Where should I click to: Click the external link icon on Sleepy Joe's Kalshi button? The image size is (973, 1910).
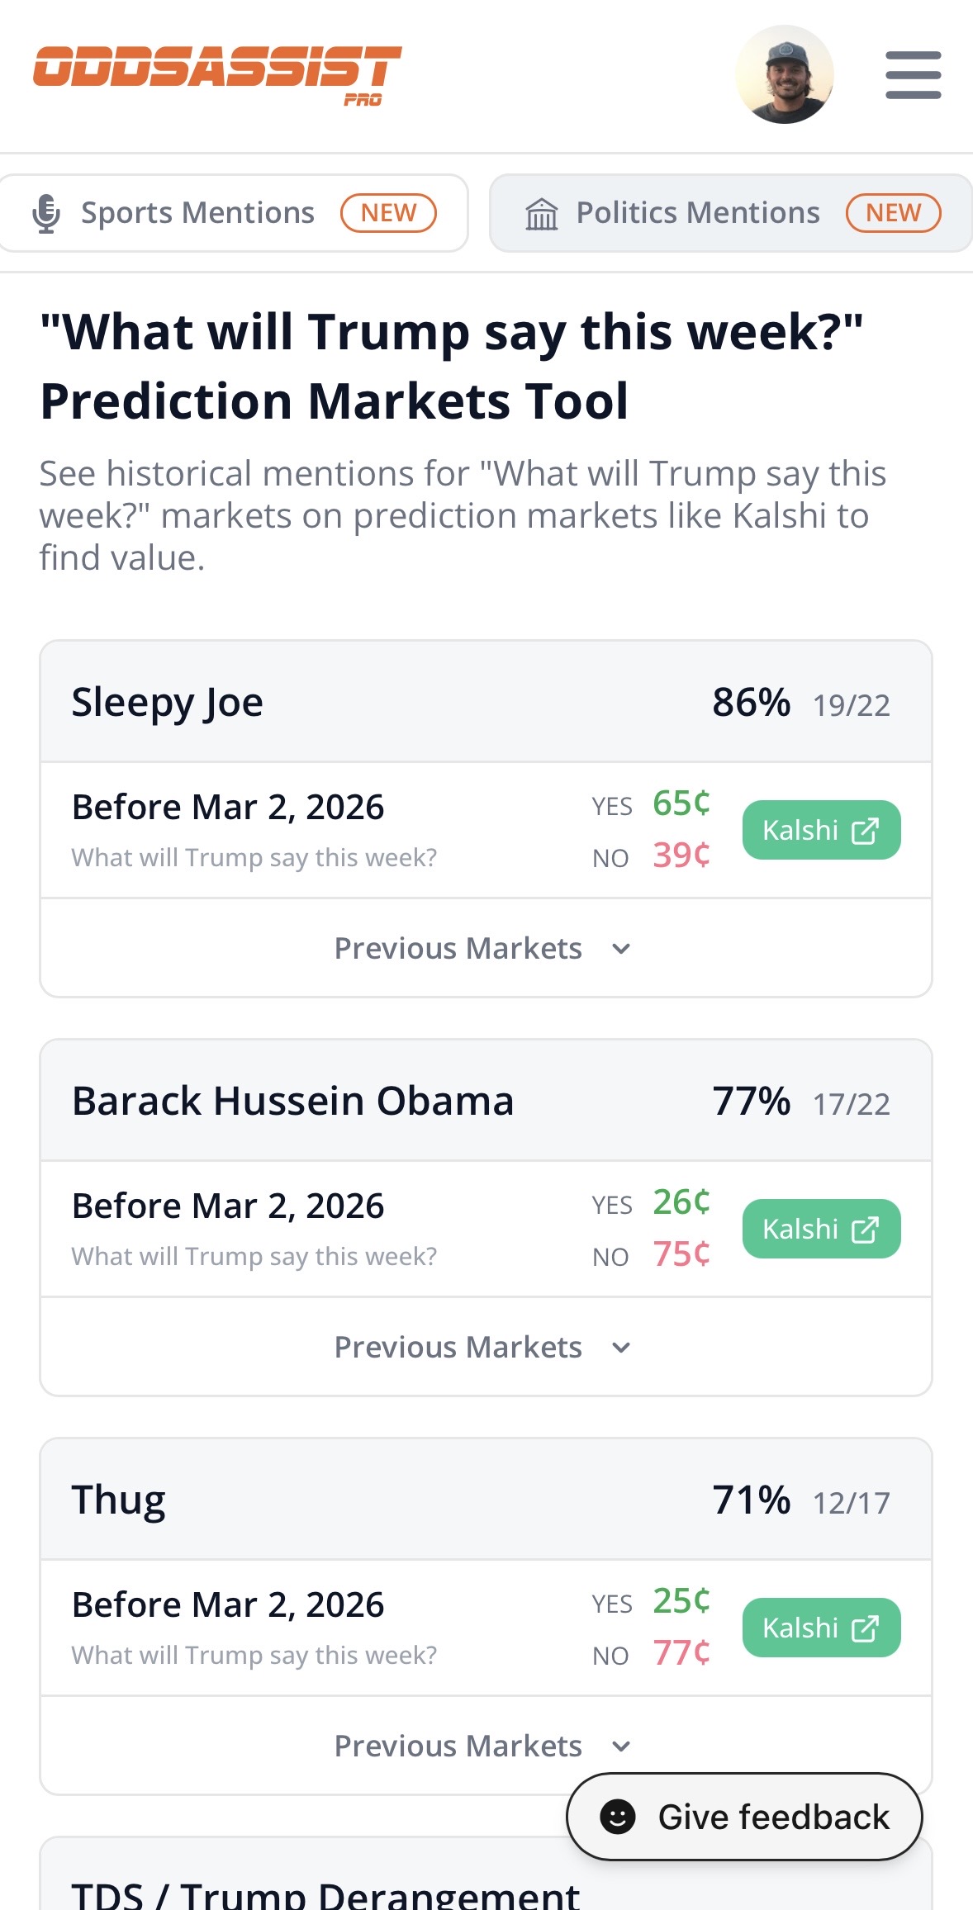(864, 830)
